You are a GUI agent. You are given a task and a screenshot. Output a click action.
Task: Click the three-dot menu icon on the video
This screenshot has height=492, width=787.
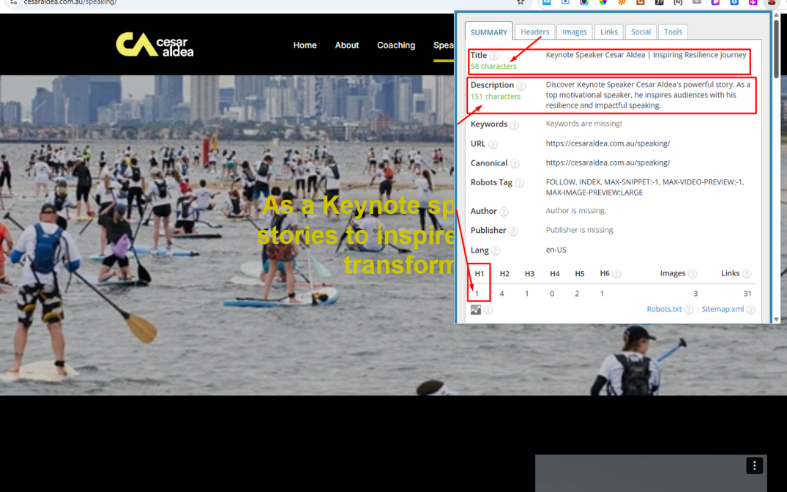754,466
